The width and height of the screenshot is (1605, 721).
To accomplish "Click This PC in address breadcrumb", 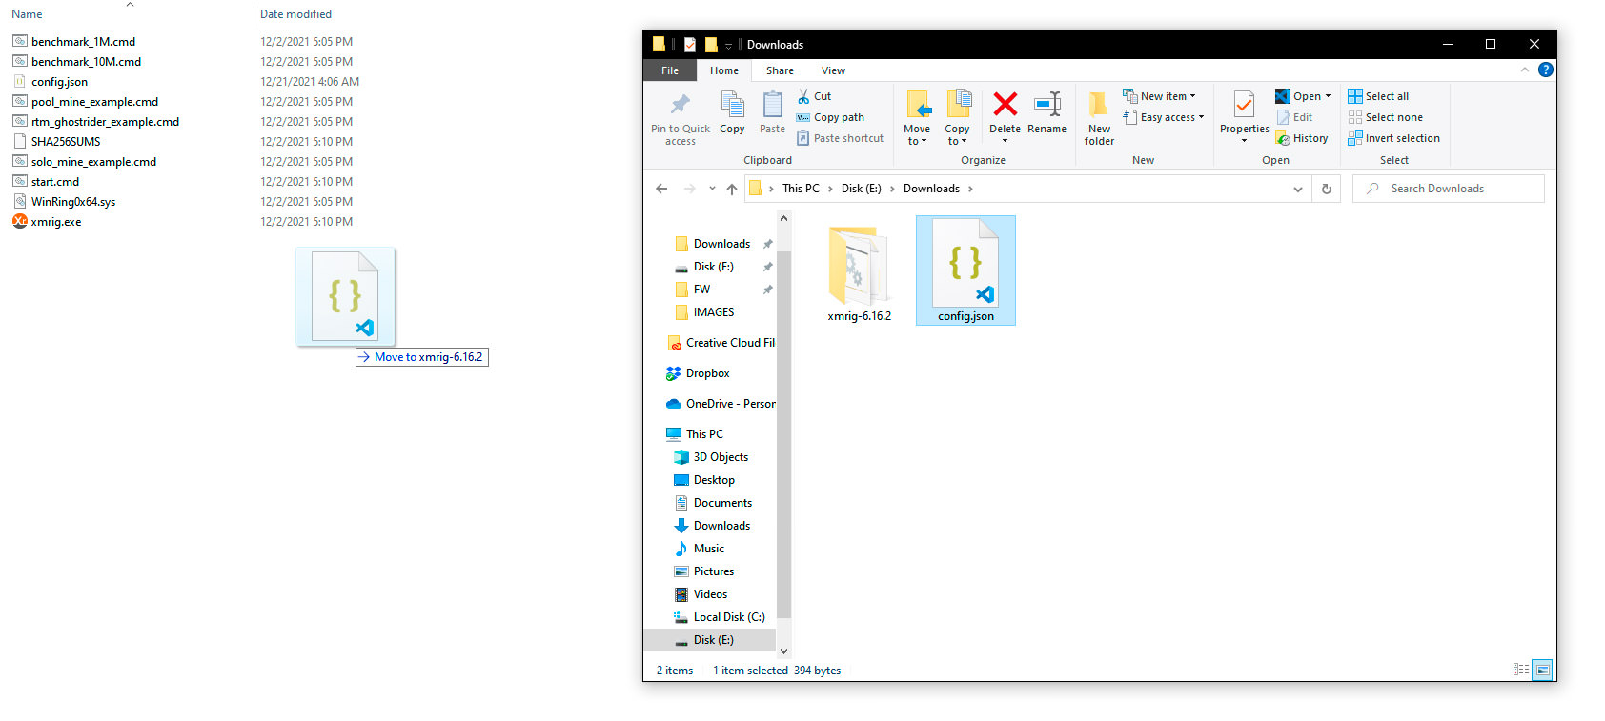I will [801, 189].
